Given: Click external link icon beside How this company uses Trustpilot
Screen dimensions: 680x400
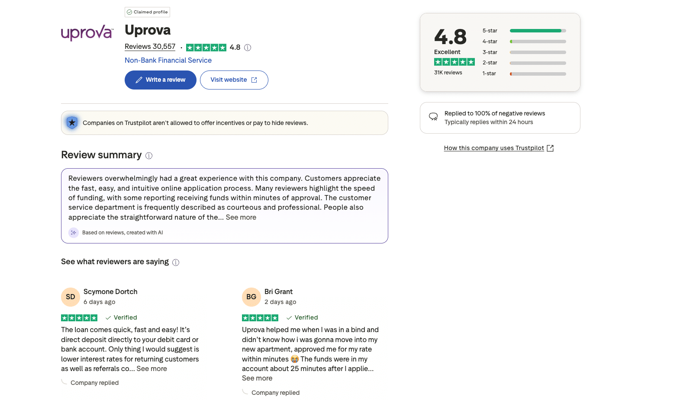Looking at the screenshot, I should click(x=550, y=148).
